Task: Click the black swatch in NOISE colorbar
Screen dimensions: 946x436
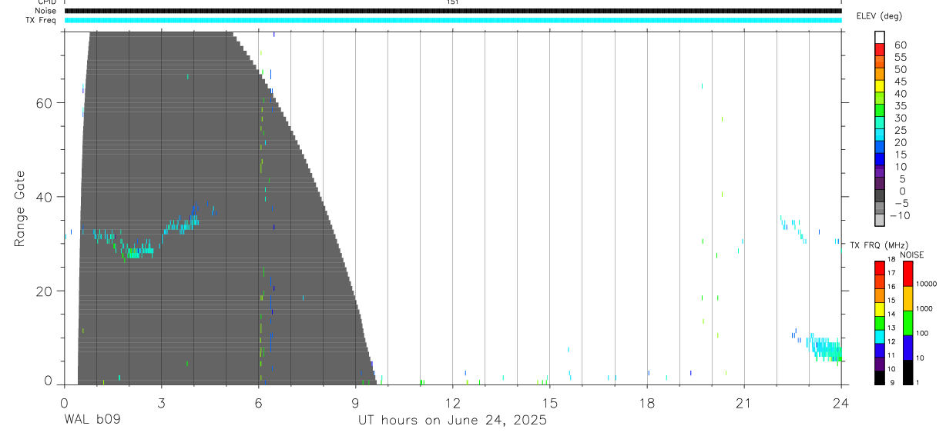Action: click(907, 372)
